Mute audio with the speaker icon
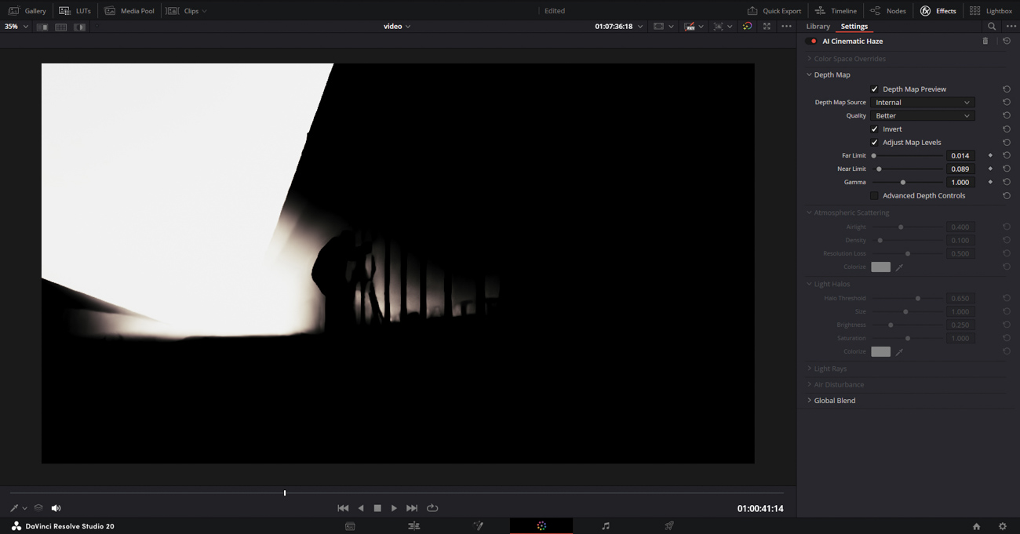Viewport: 1020px width, 534px height. 56,508
